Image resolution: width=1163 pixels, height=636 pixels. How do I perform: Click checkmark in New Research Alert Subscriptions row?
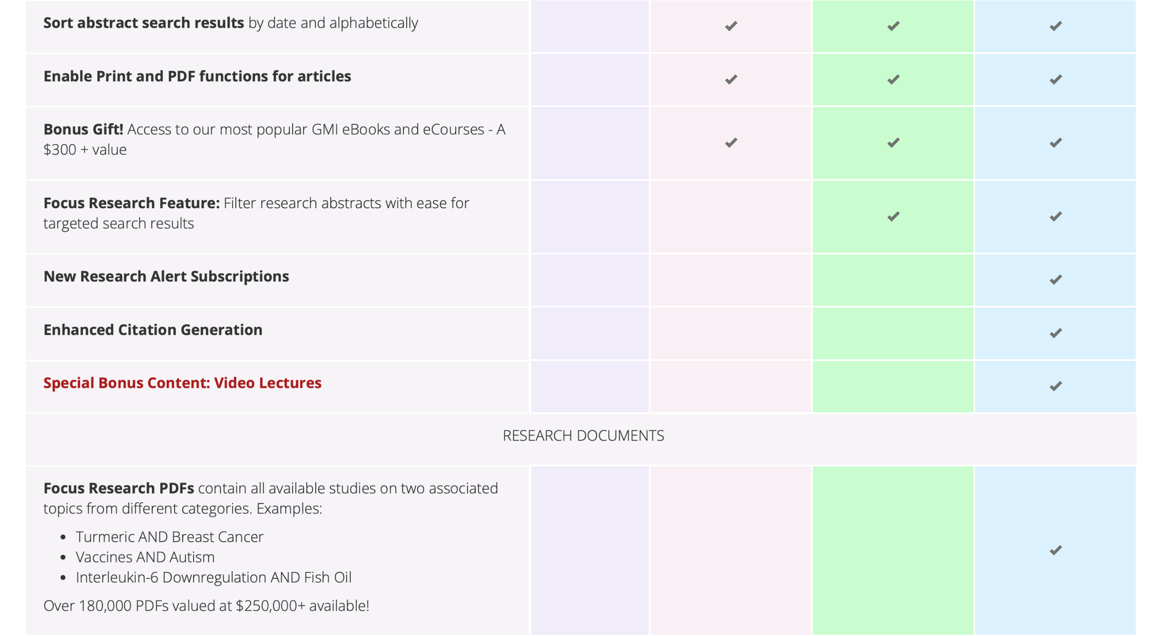tap(1055, 279)
